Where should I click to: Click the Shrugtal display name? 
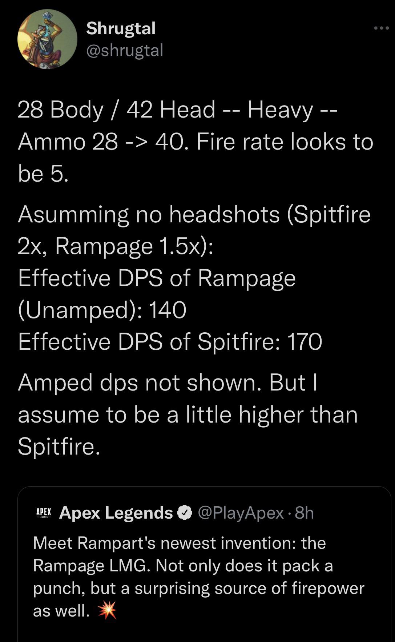coord(121,29)
